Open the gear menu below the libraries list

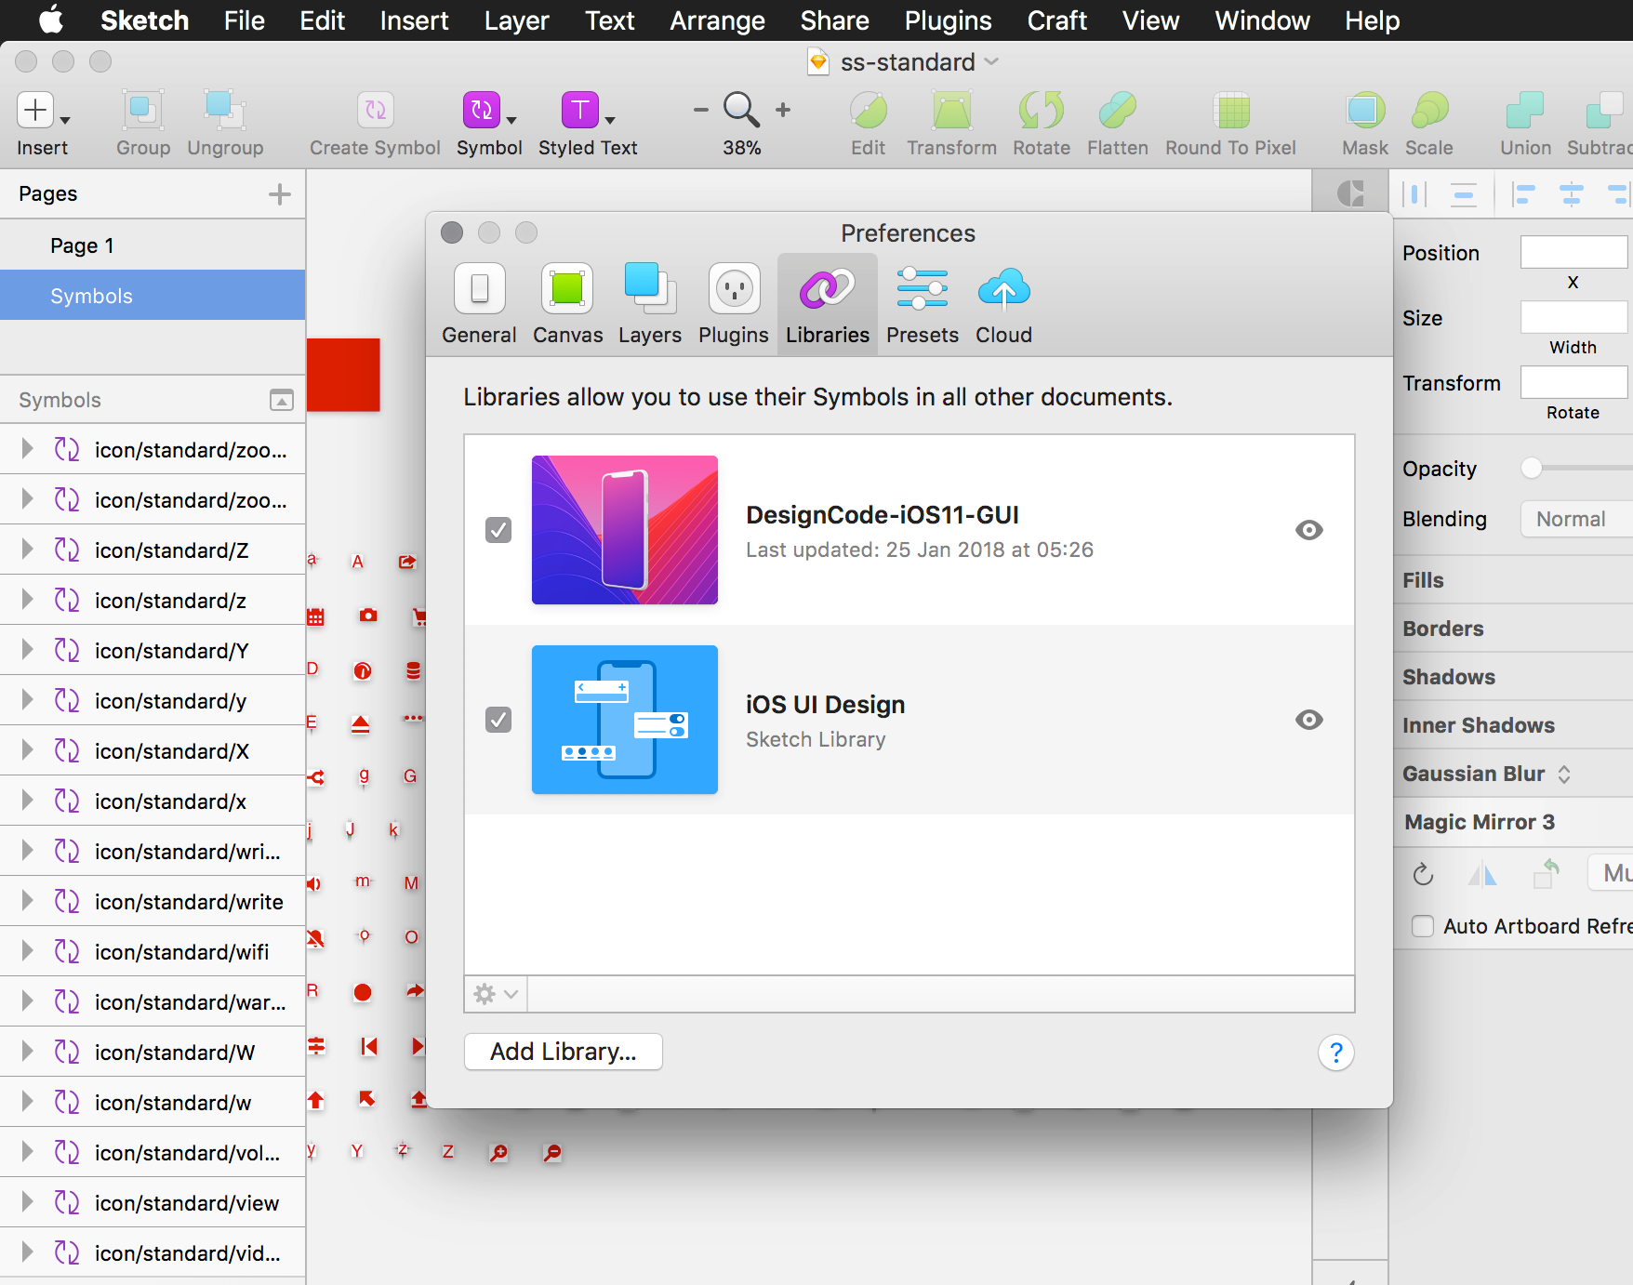click(494, 993)
